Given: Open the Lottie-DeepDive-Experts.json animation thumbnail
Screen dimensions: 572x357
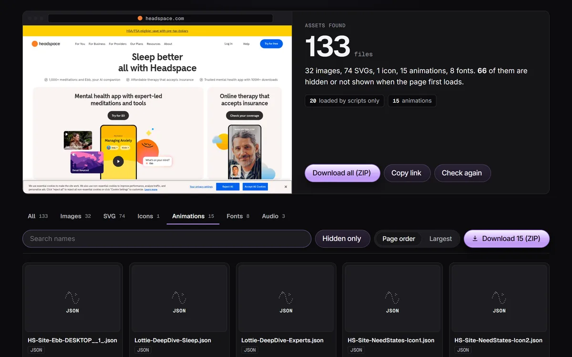Looking at the screenshot, I should (286, 298).
